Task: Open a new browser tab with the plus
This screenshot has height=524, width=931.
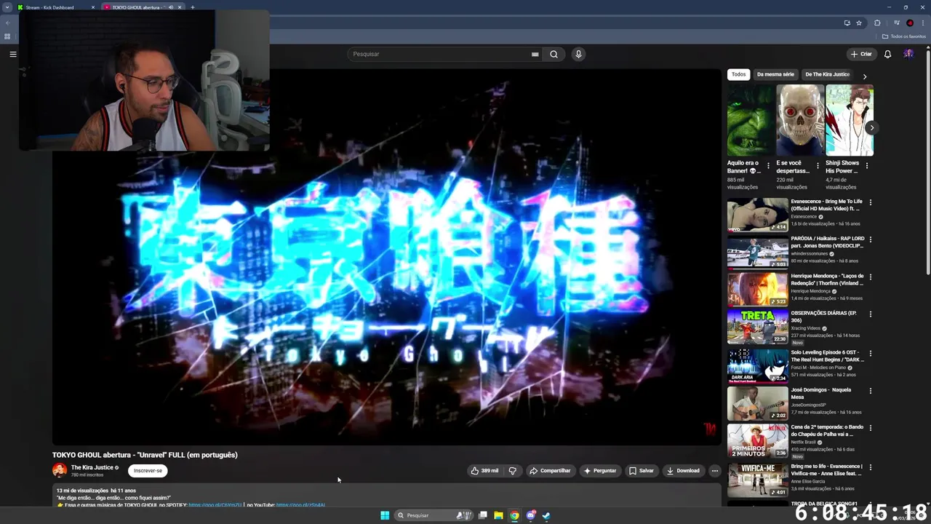Action: click(192, 7)
